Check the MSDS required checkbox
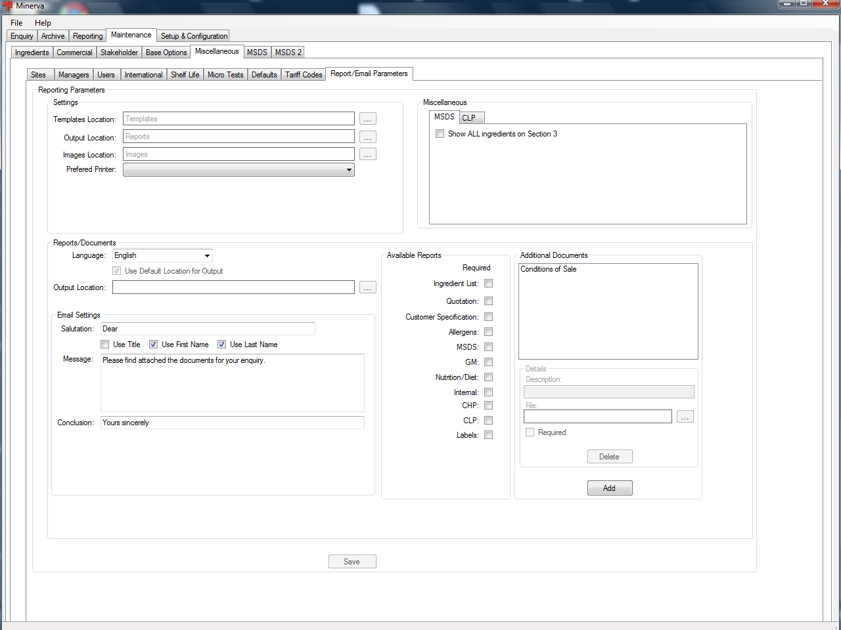Screen dimensions: 841x630 (x=488, y=347)
